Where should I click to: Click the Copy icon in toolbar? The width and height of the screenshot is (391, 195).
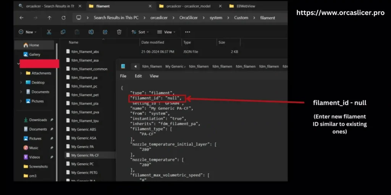63,32
